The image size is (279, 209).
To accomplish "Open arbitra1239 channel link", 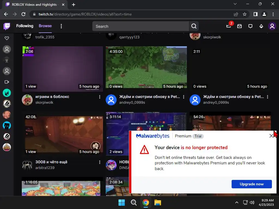I will 45,168.
